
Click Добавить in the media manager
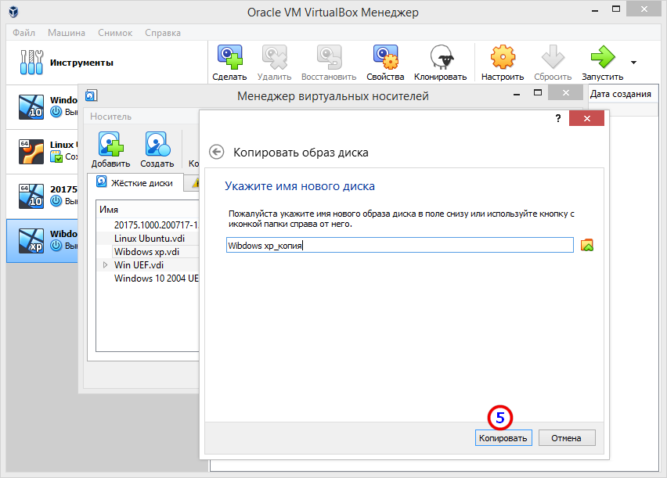coord(110,149)
